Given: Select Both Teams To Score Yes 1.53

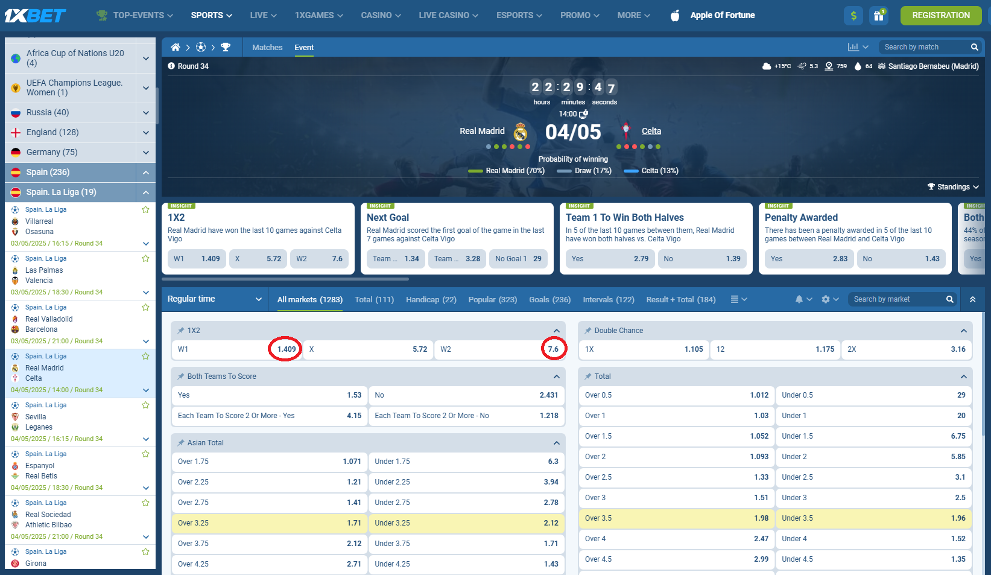Looking at the screenshot, I should pos(269,395).
